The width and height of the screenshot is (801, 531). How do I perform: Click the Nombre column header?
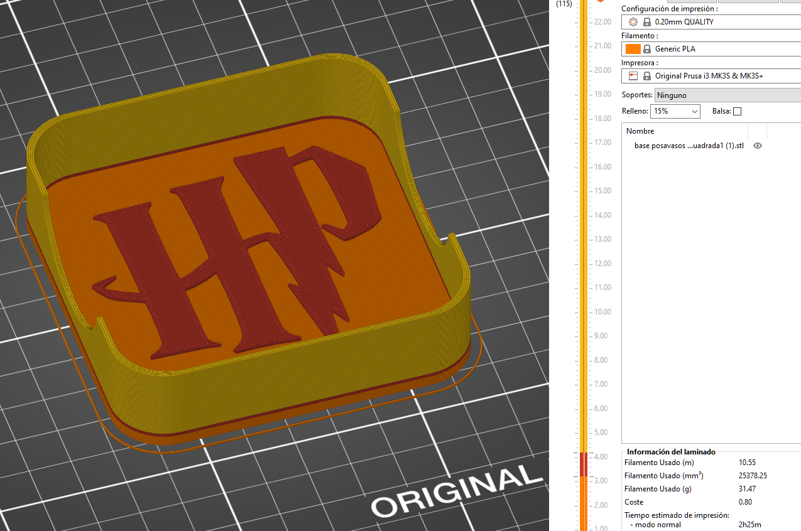click(x=640, y=131)
